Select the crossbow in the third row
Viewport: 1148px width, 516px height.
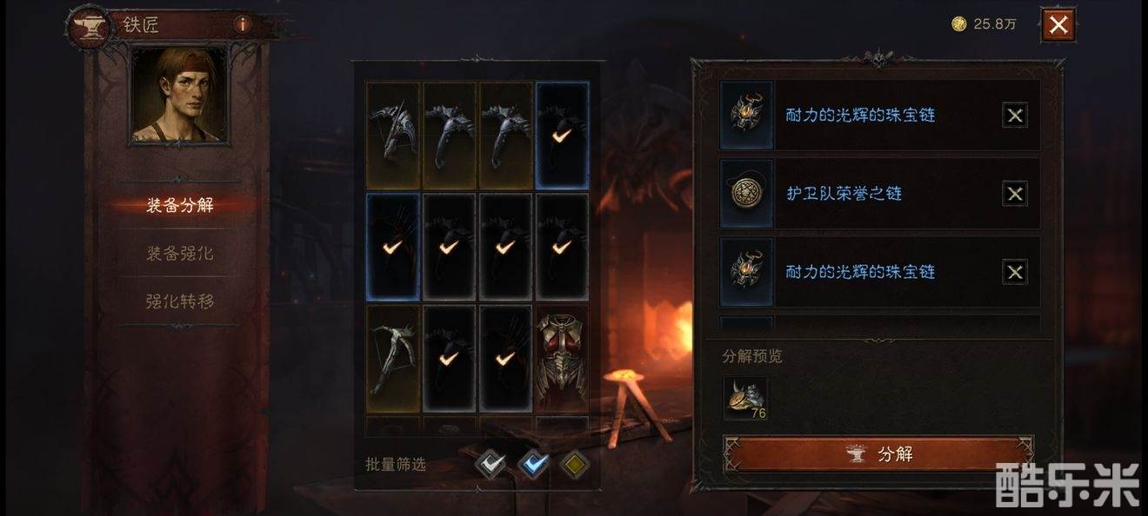393,357
